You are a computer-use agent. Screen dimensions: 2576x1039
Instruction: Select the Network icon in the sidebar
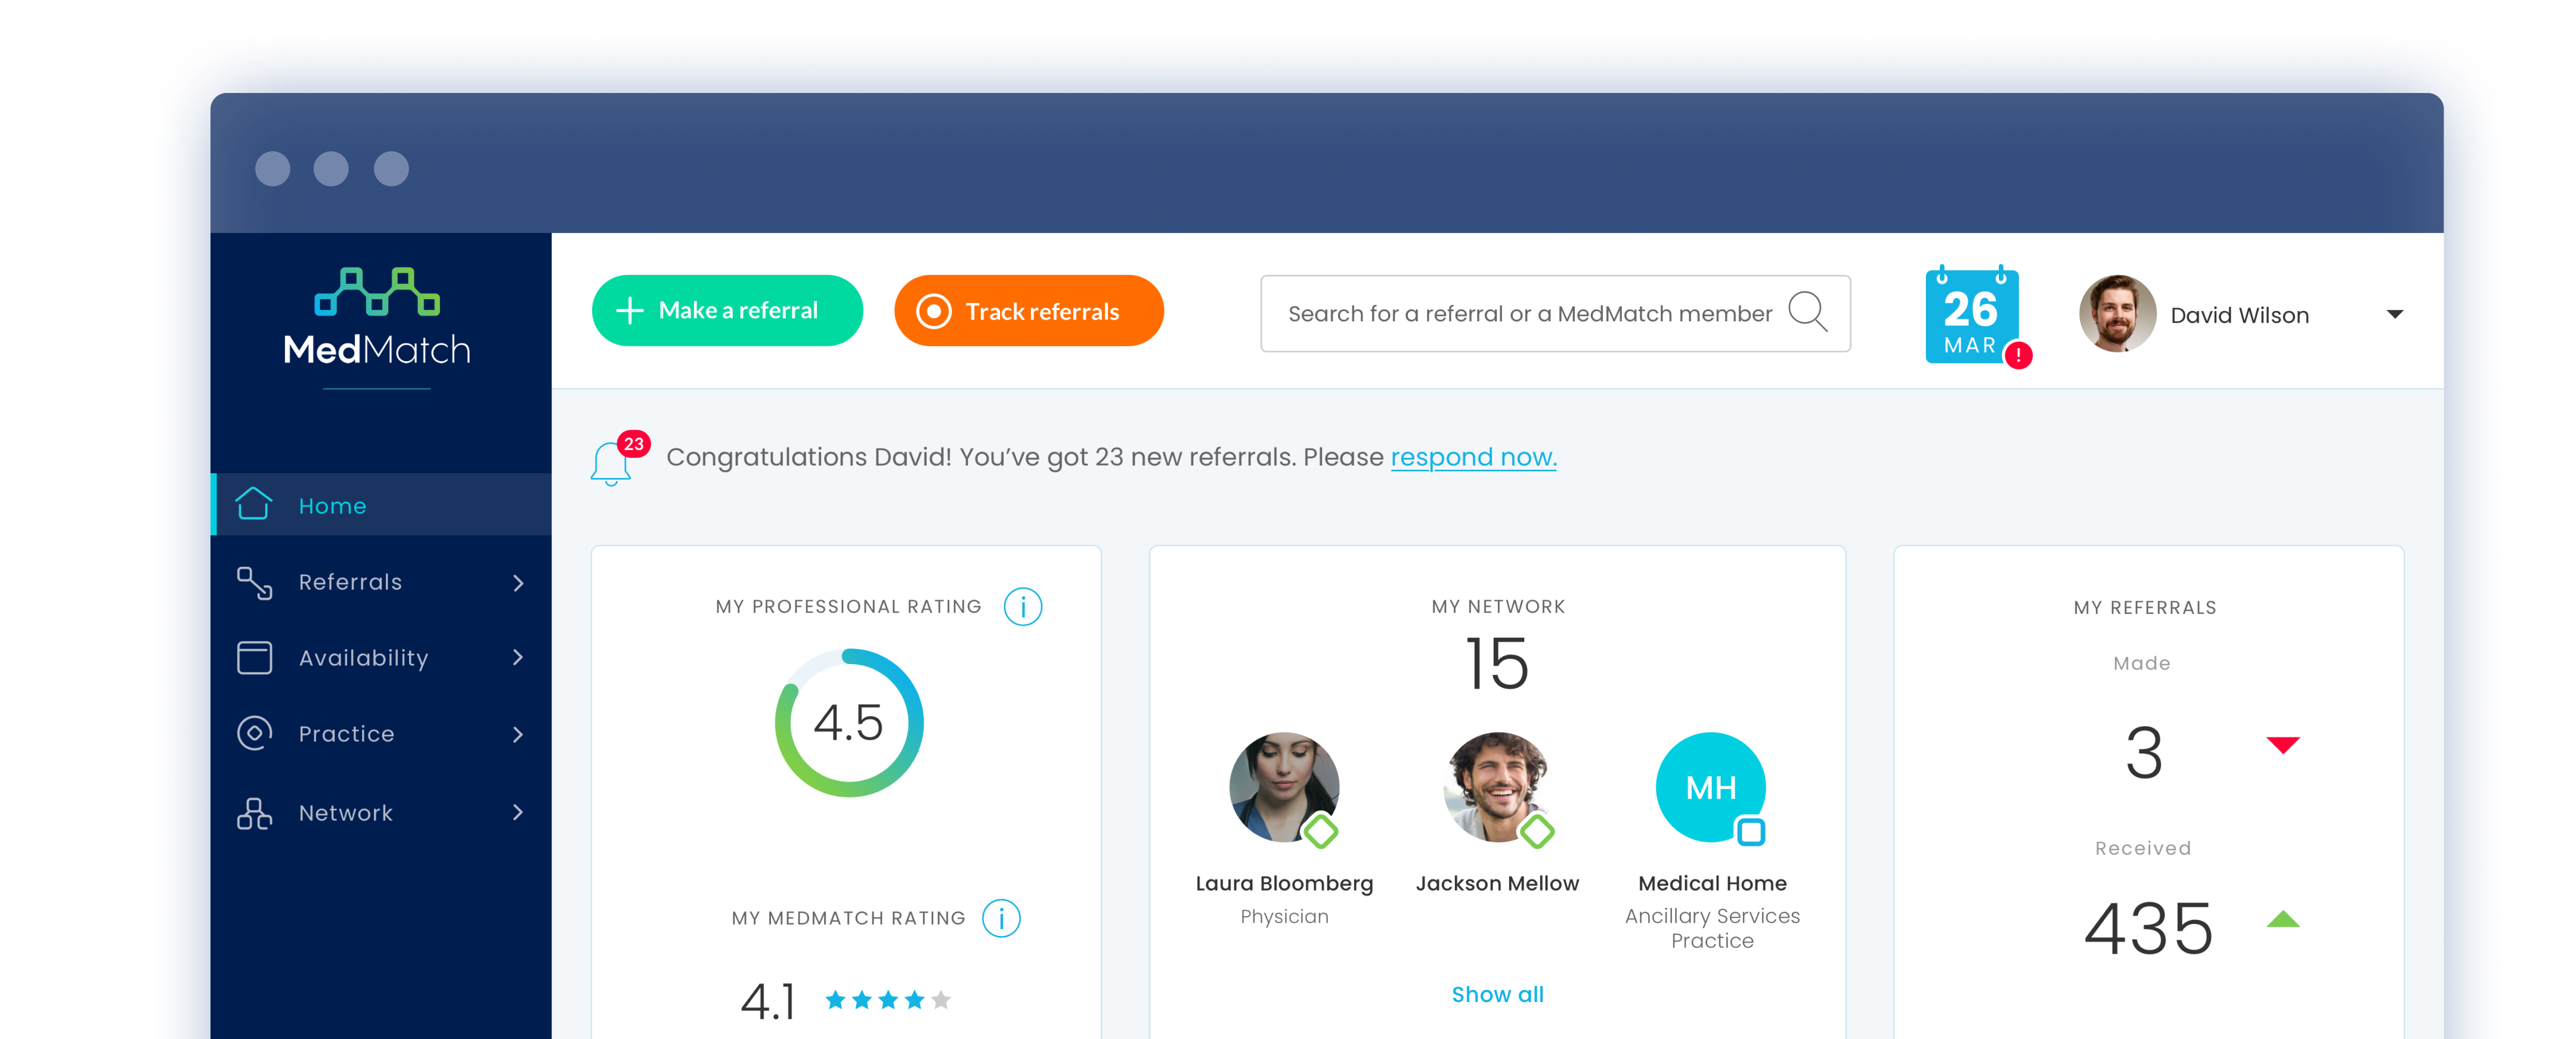[x=253, y=813]
